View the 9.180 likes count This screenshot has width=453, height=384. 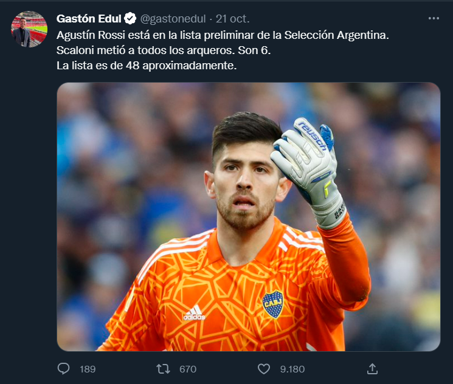coord(292,369)
